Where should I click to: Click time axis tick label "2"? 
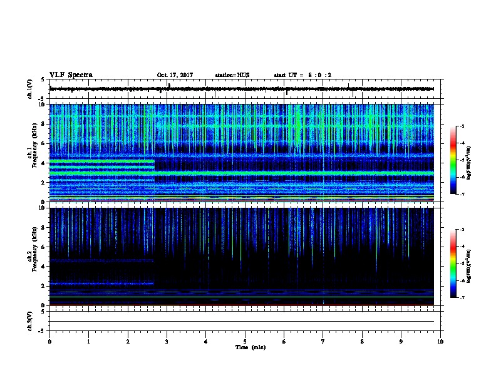pos(128,341)
